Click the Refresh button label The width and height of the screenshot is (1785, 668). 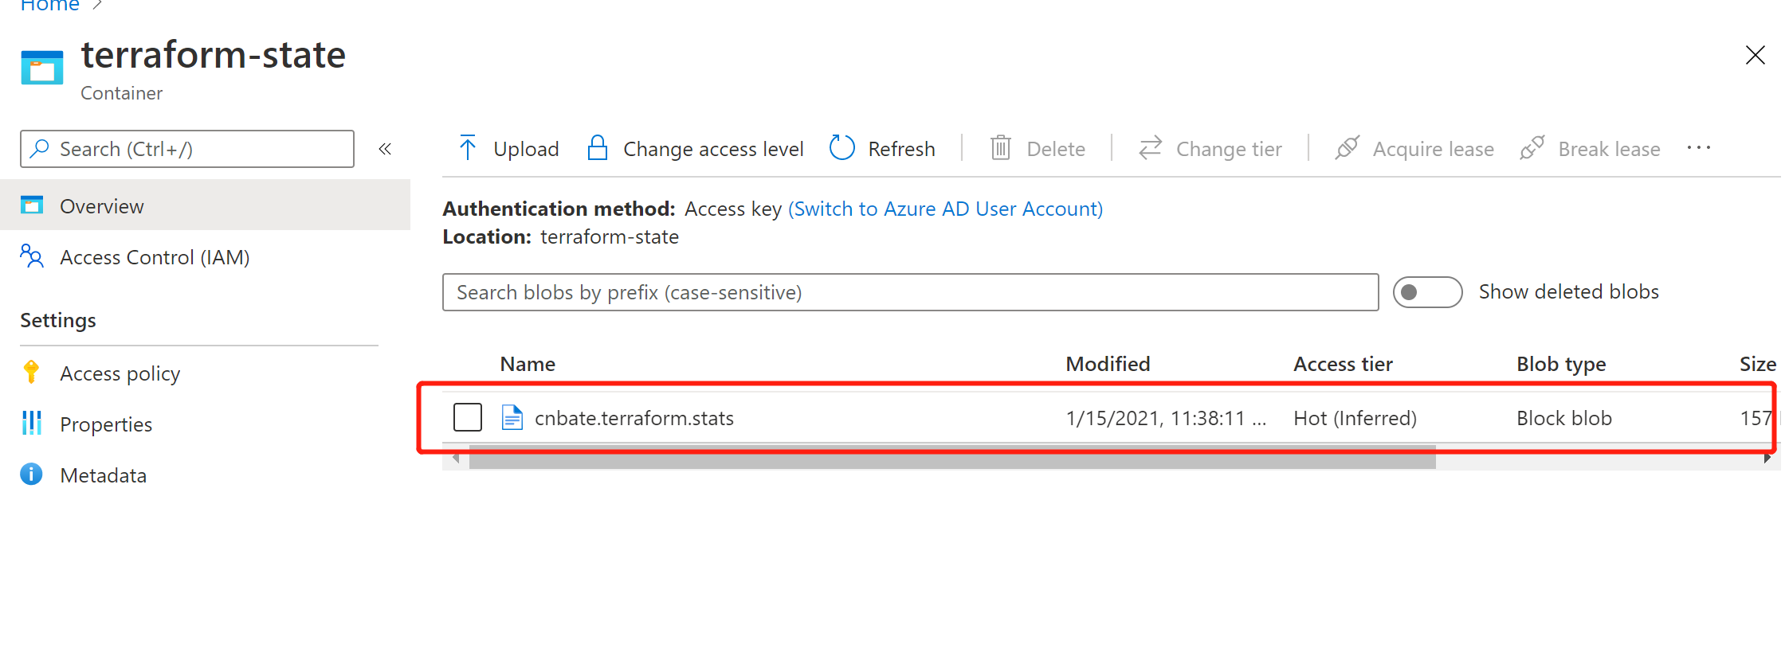901,149
